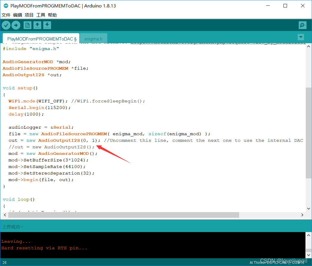
Task: Open the 编辑 menu
Action: (18, 15)
